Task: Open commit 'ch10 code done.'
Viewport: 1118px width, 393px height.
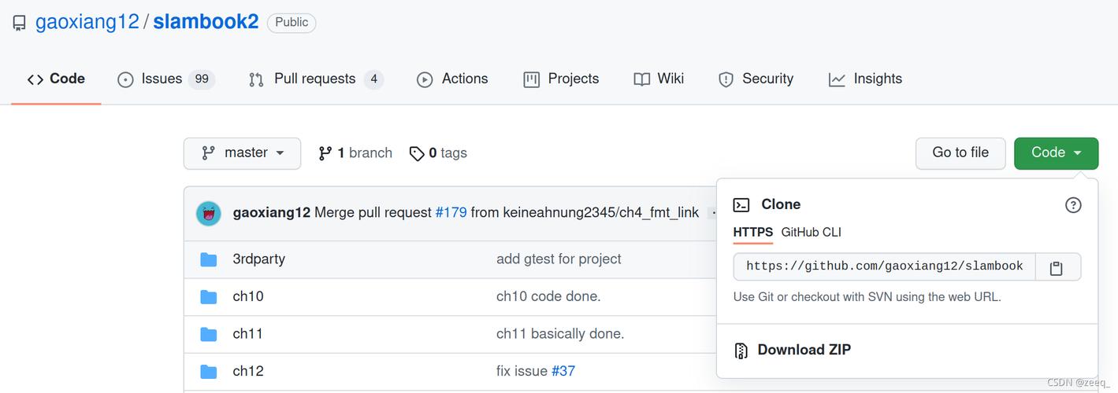Action: click(x=548, y=296)
